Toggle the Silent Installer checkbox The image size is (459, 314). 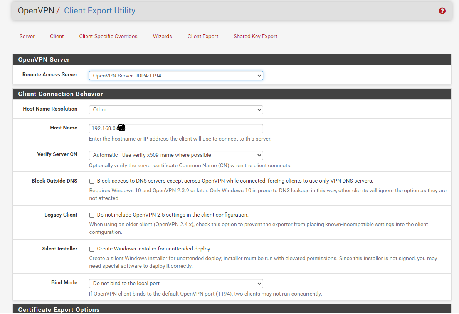(x=92, y=249)
